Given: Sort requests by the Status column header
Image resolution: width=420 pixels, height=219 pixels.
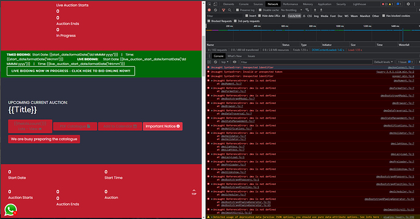Looking at the screenshot, I should (290, 44).
